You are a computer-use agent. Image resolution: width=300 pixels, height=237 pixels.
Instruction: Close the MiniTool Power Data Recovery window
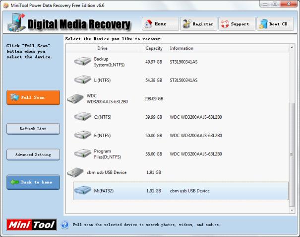(289, 4)
